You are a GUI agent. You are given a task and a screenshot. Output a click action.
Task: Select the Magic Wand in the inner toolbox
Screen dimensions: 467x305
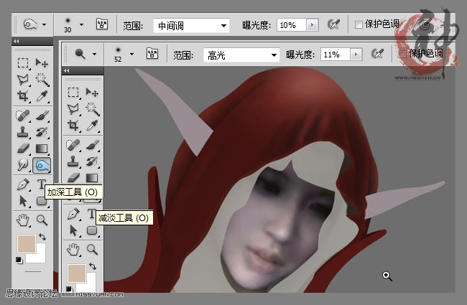pos(92,109)
